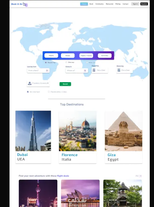Select the Multi City radio option
Viewport: 154px width, 207px height.
(87, 63)
